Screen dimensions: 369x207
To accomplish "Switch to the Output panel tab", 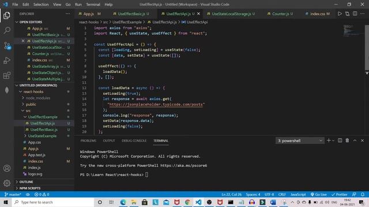I will (x=109, y=140).
